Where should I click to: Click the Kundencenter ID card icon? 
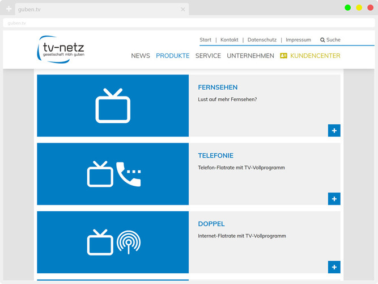tap(284, 56)
